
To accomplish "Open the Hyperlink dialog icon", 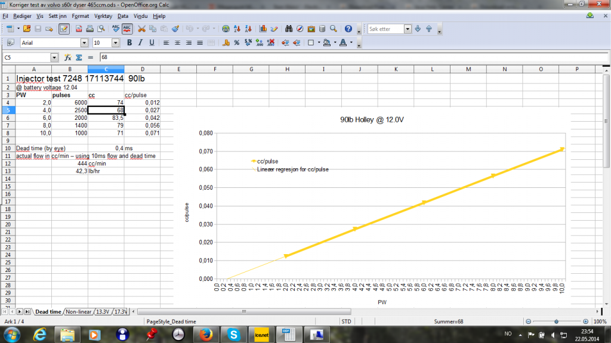I will 226,29.
